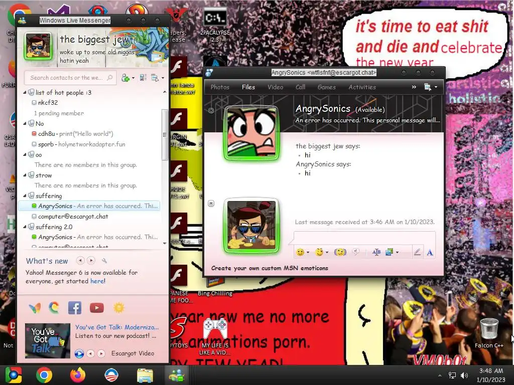The height and width of the screenshot is (385, 514).
Task: Open the Photos tab in chat
Action: (220, 87)
